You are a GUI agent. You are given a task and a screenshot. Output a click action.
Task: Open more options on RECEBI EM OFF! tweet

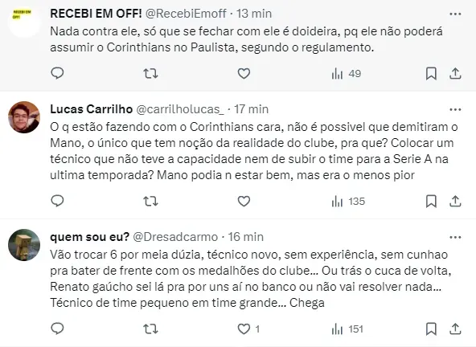point(455,14)
